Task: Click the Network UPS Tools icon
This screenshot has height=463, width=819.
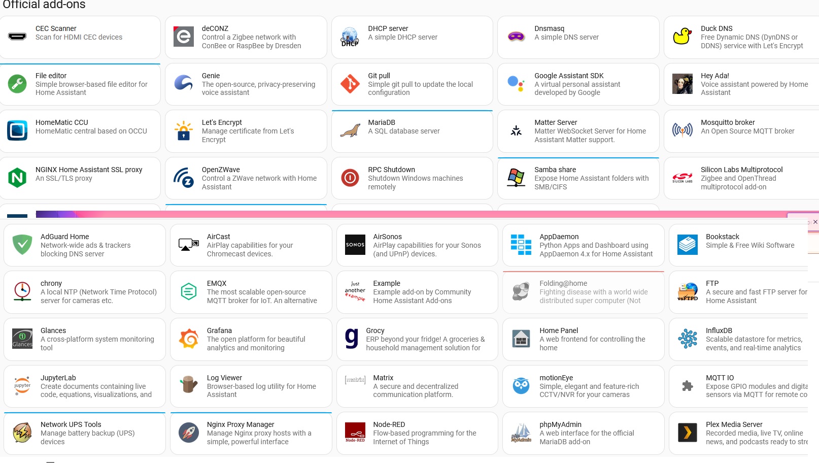Action: (x=22, y=433)
